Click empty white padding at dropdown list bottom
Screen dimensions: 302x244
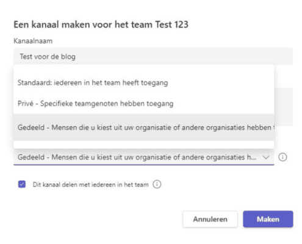144,145
